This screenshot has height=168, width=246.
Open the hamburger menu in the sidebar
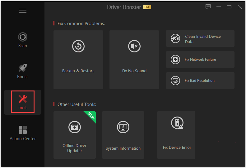23,11
